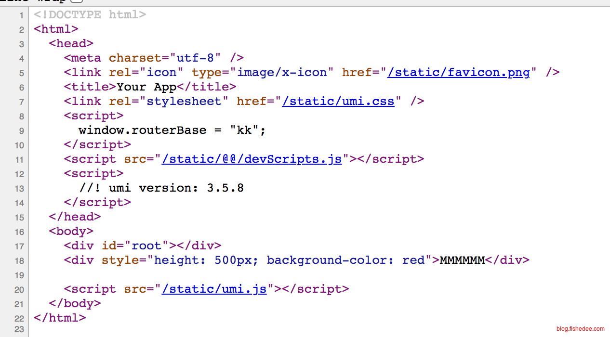Click the blog.fishedee.com watermark
The image size is (610, 337).
click(580, 329)
